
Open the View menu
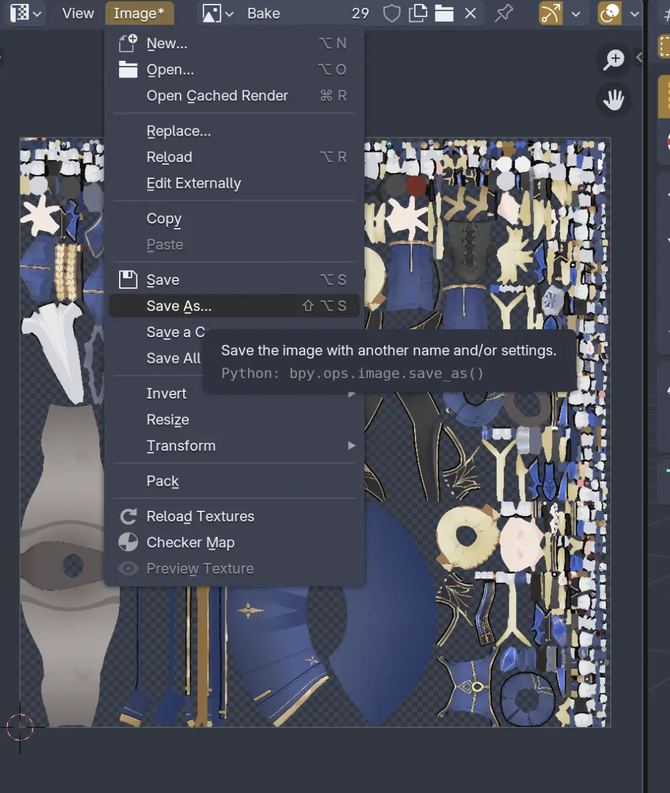(x=78, y=13)
